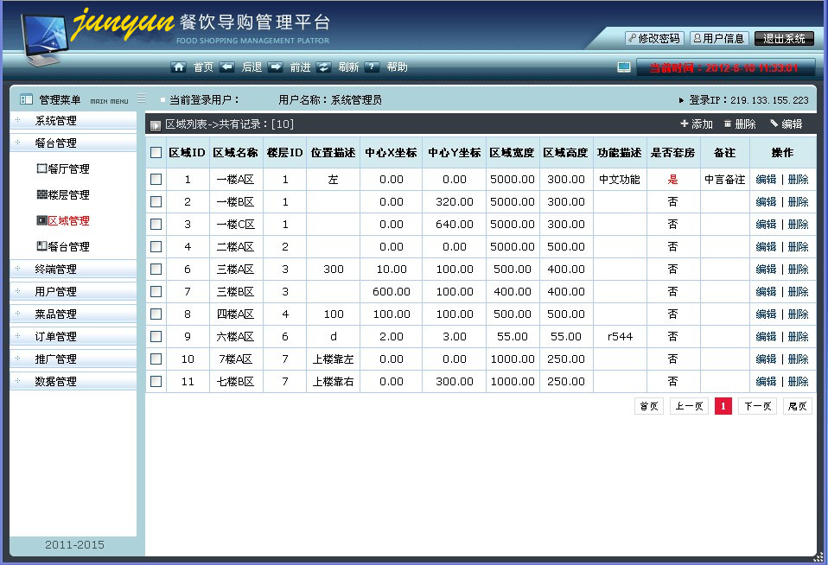Viewport: 828px width, 565px height.
Task: Click 添加 in the list header
Action: (697, 124)
